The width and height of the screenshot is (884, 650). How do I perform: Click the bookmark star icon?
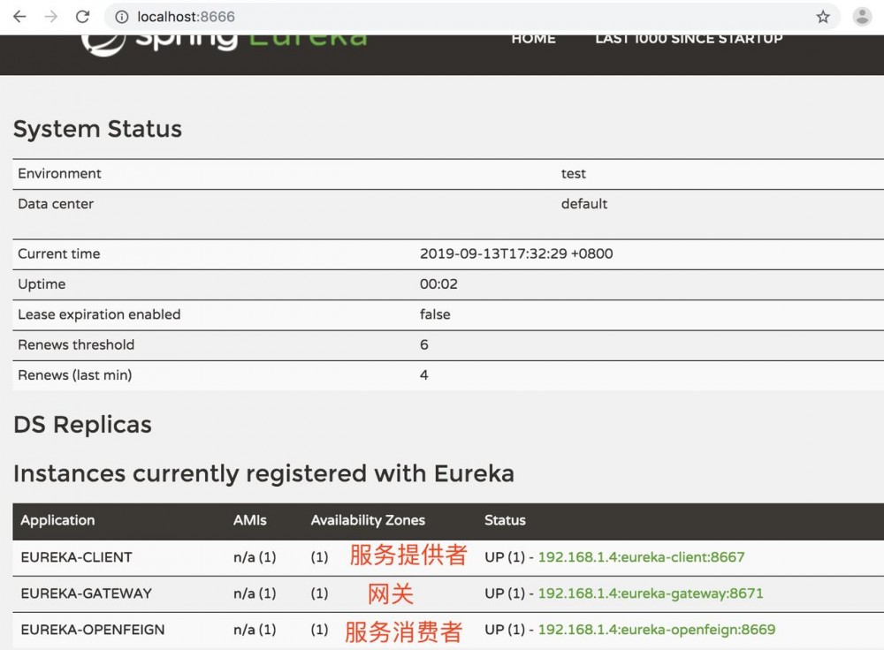click(x=824, y=16)
